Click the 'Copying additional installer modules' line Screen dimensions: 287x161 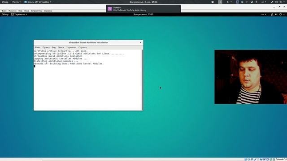(x=61, y=59)
